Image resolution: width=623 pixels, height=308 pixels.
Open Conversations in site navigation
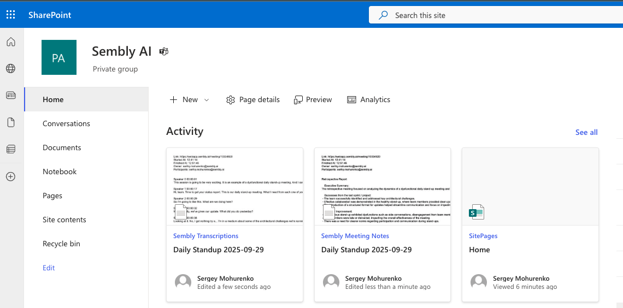[66, 123]
